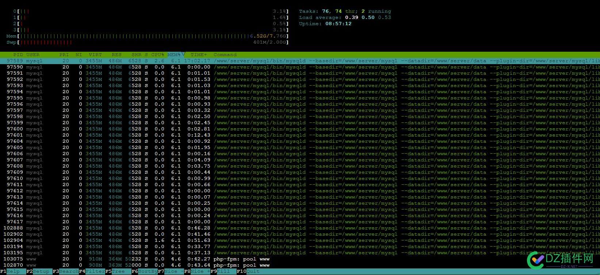Select the process row with PID 102902
Screen dimensions: 600x275
(x=300, y=234)
